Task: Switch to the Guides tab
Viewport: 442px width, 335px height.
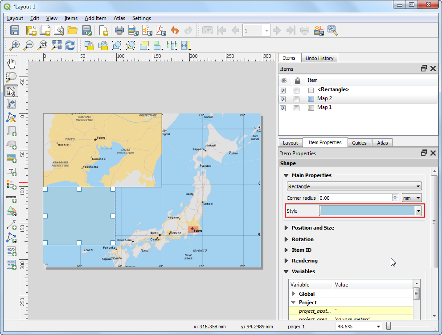Action: click(359, 143)
